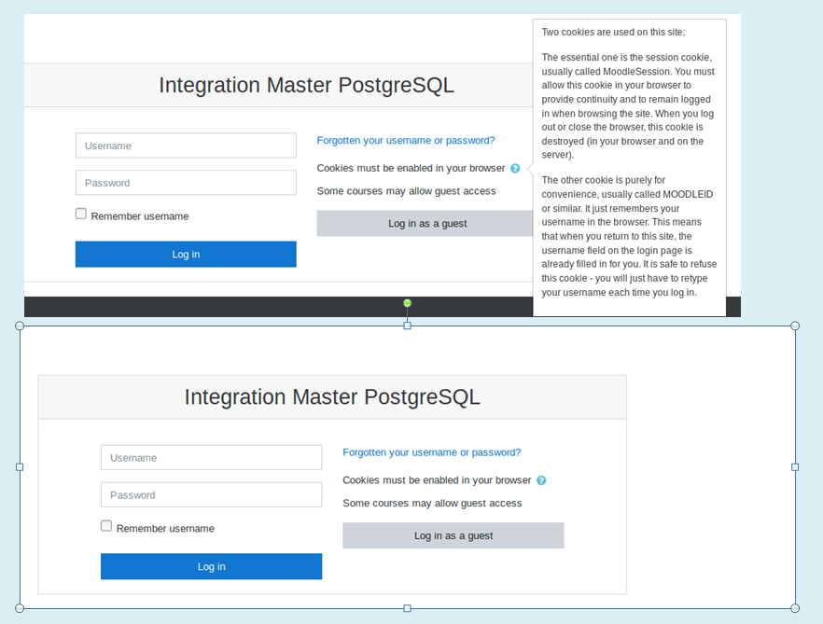Click the bottom-right corner handle of the selected image
The height and width of the screenshot is (624, 823).
point(795,608)
